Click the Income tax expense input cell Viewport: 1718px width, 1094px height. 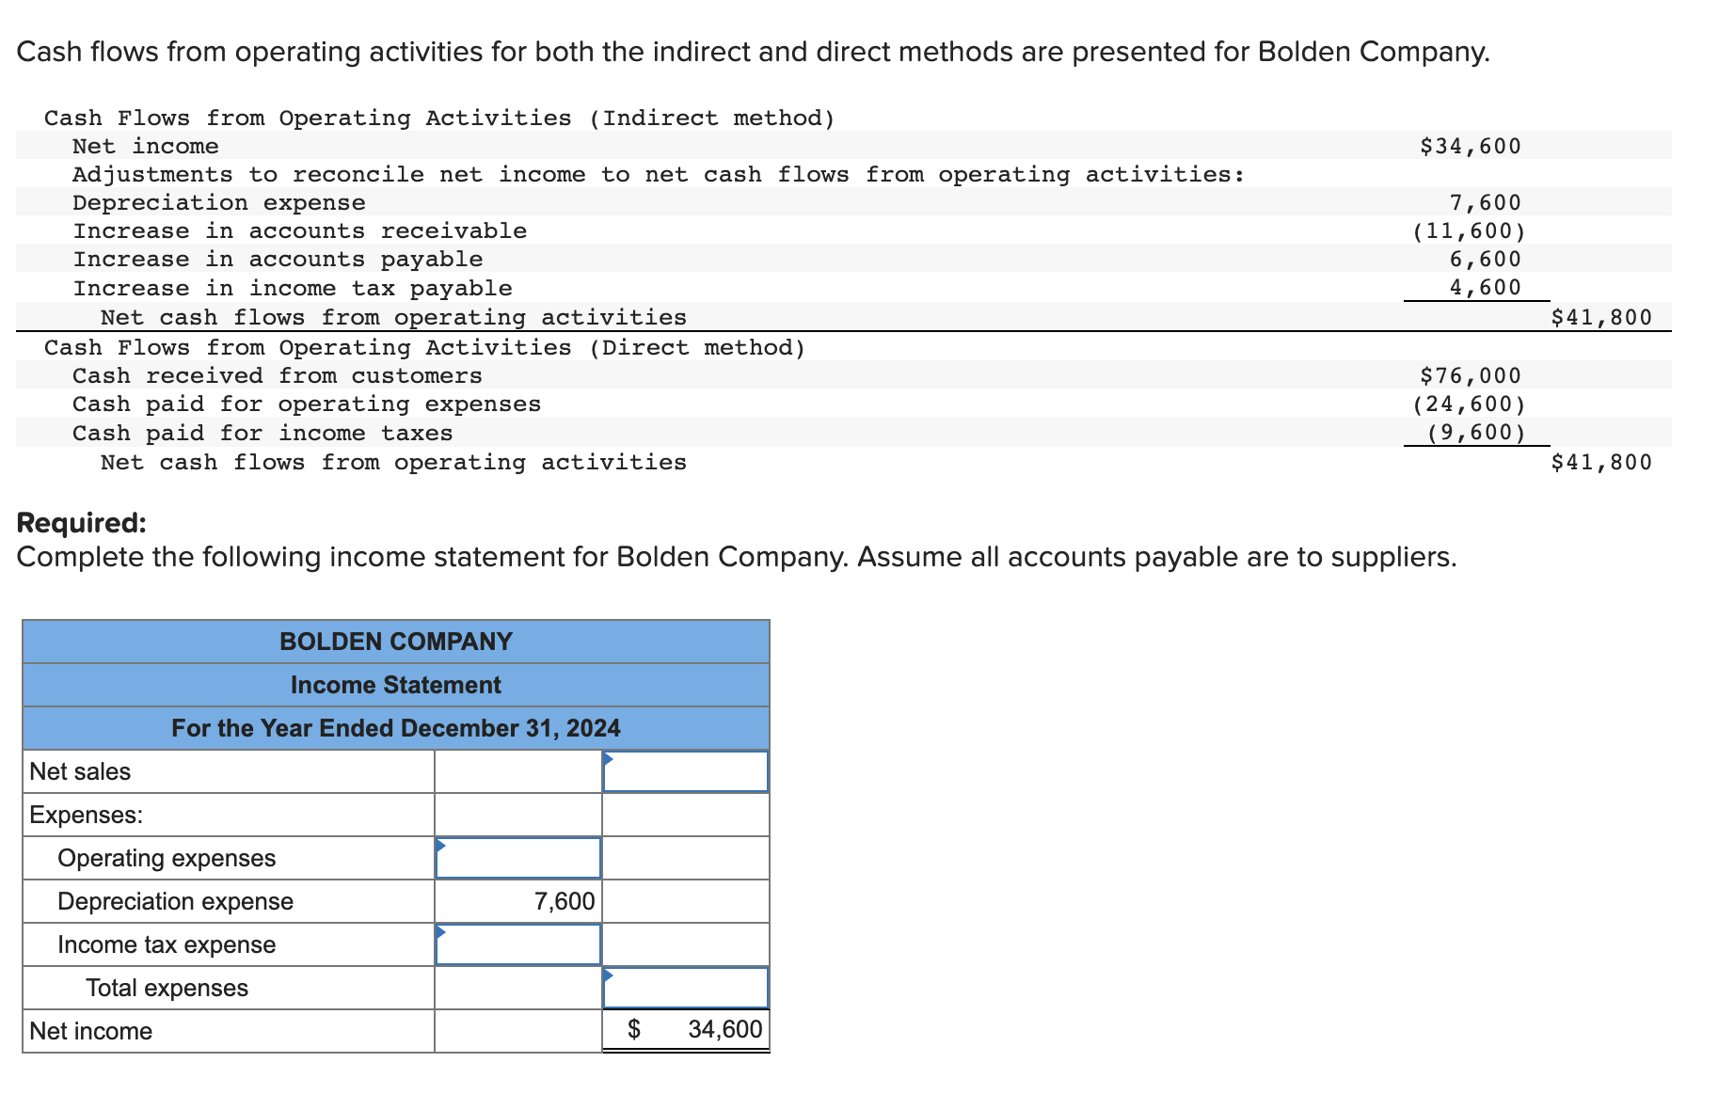[518, 944]
